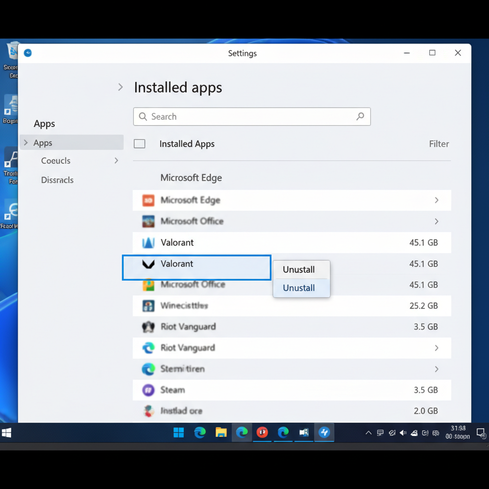
Task: Expand the Coeucls sidebar chevron
Action: 116,161
